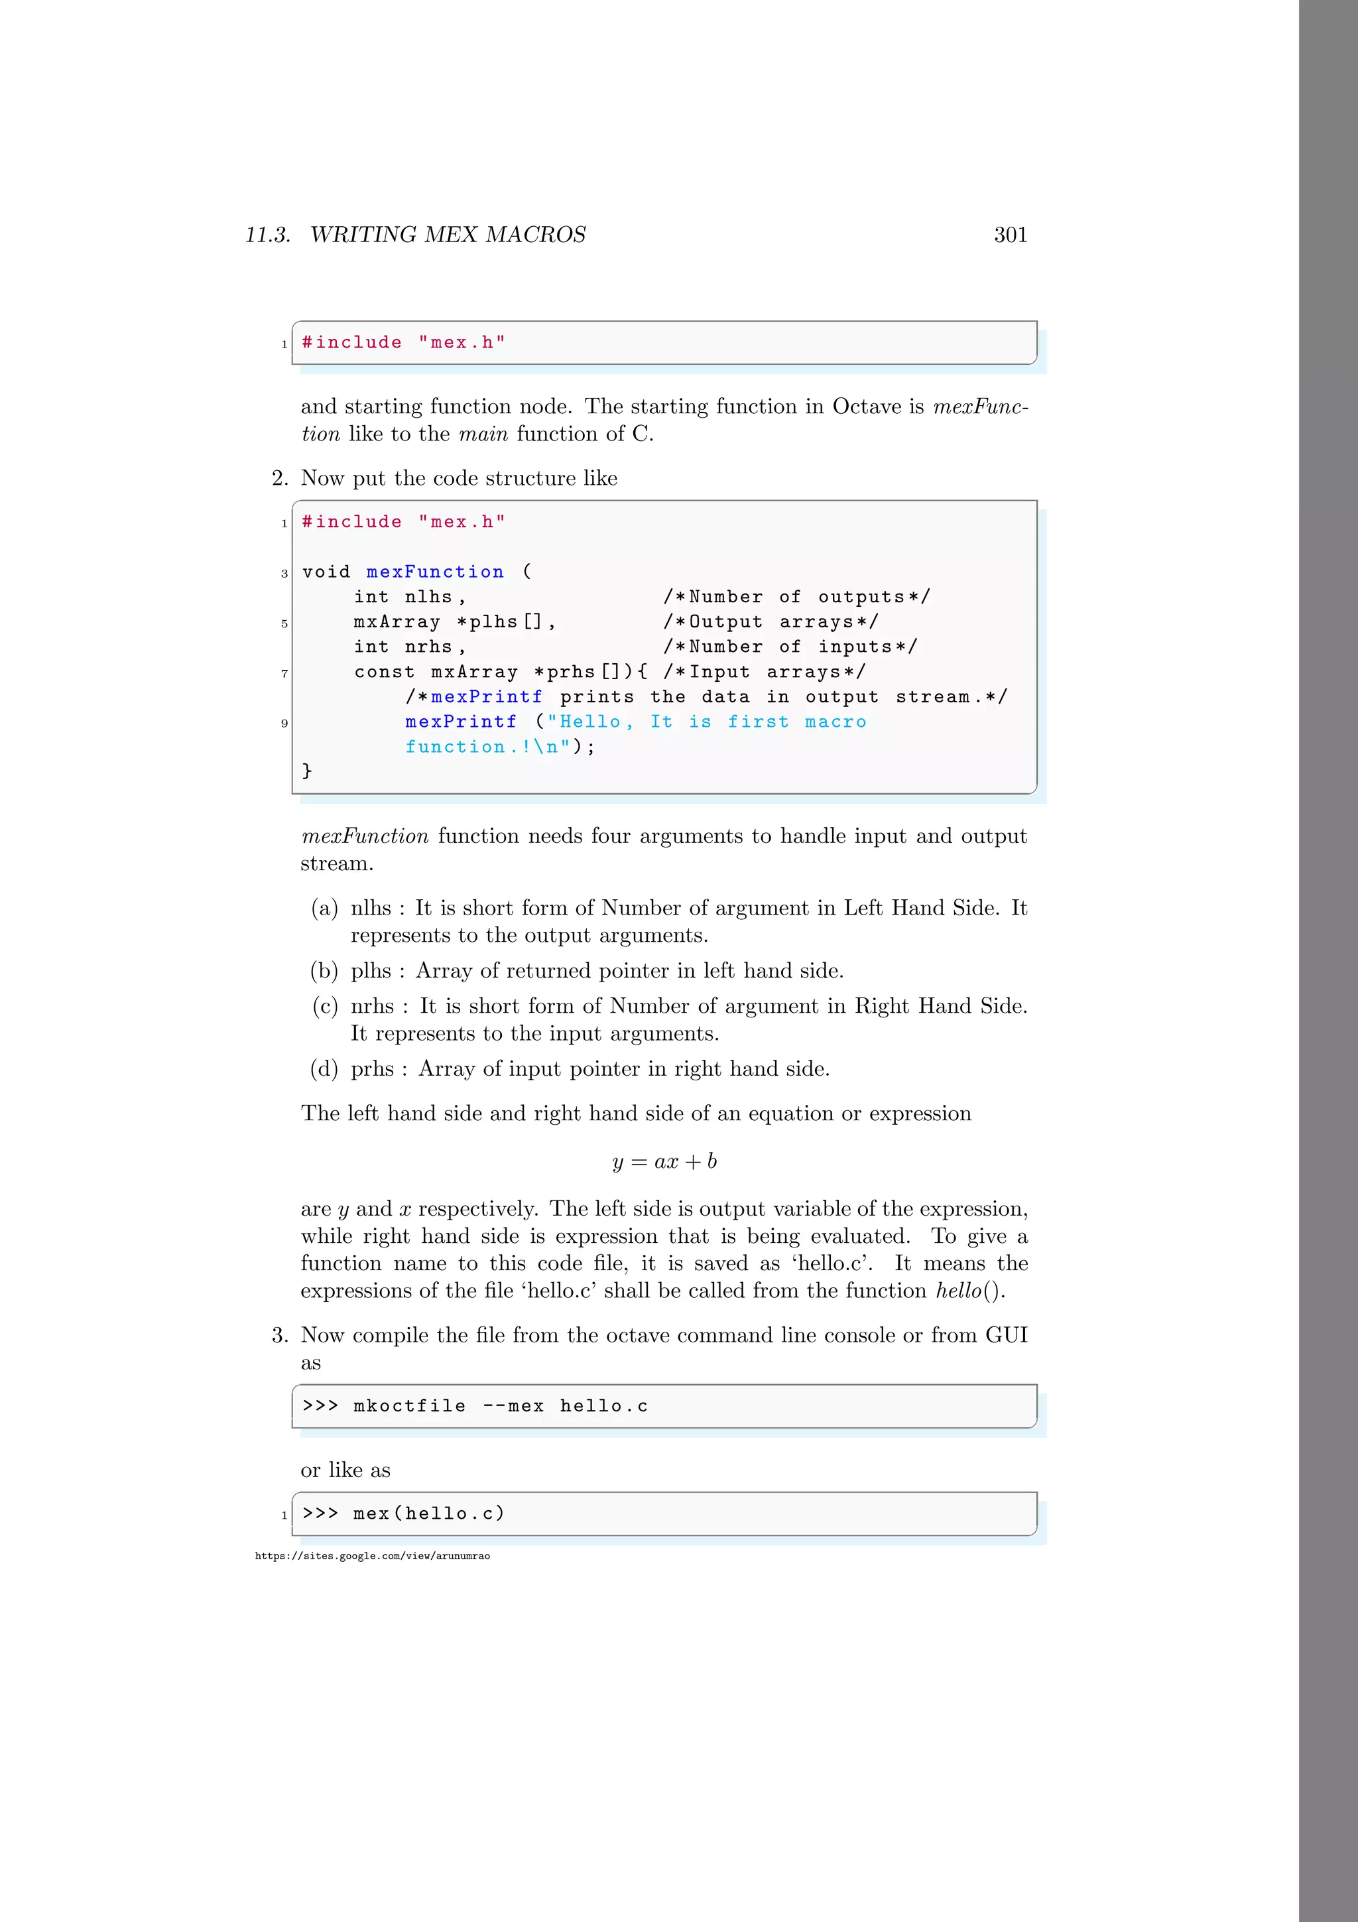Click the '/*Input arrays*/' comment
This screenshot has width=1358, height=1922.
coord(765,673)
